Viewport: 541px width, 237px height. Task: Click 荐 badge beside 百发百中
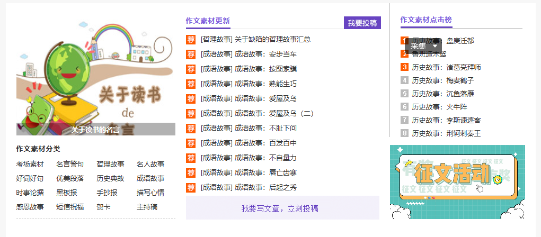point(191,143)
